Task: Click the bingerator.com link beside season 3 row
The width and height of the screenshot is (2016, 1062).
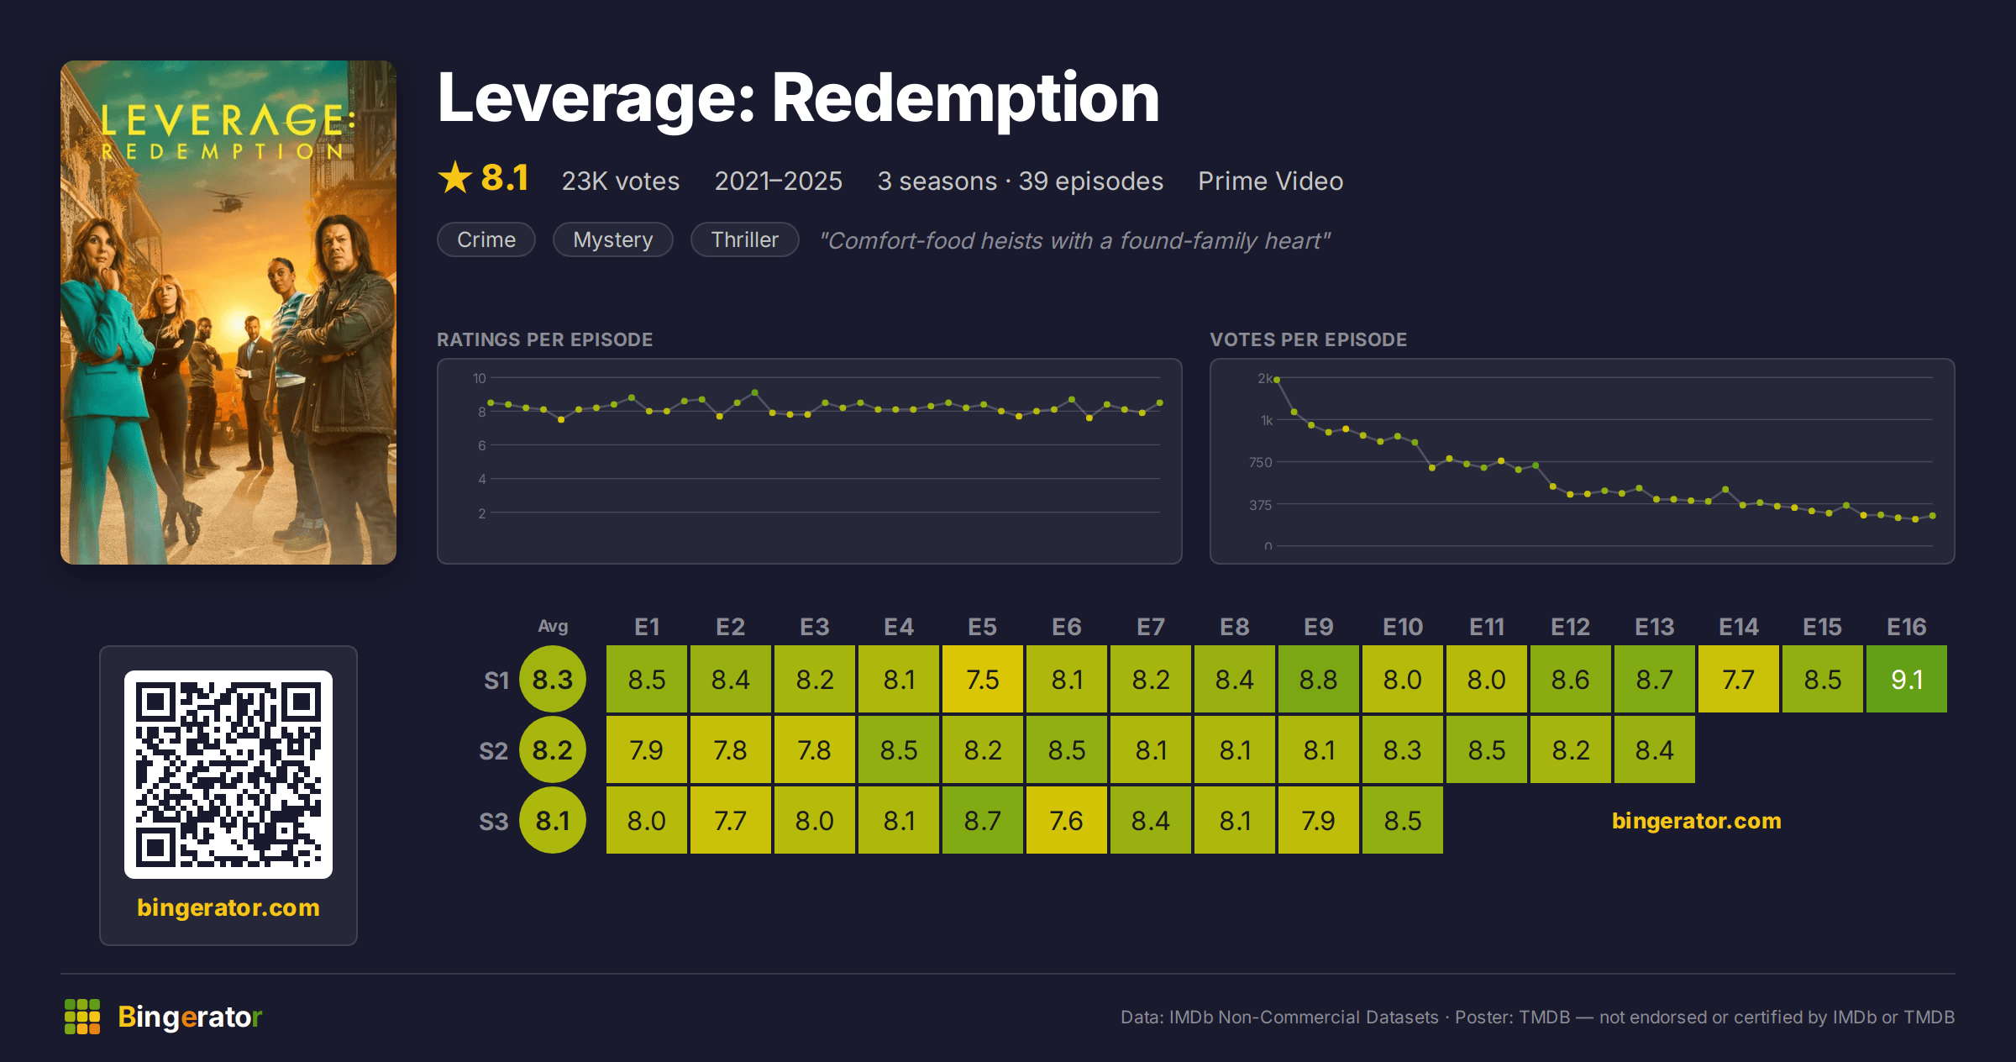Action: point(1697,821)
